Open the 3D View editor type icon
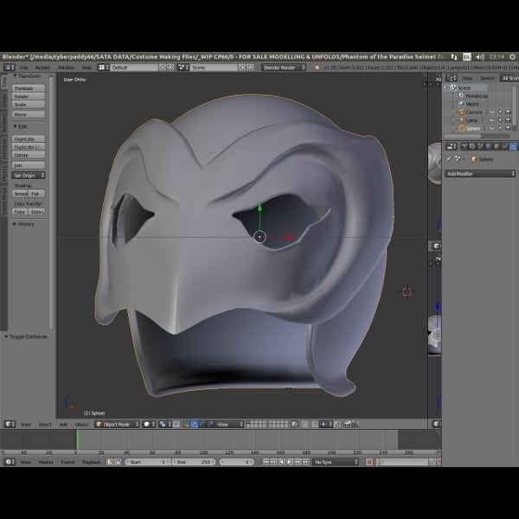The width and height of the screenshot is (519, 519). (x=10, y=425)
